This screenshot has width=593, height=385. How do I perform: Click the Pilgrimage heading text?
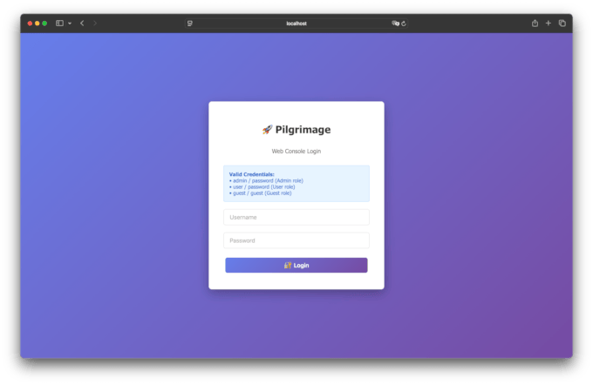pyautogui.click(x=303, y=130)
